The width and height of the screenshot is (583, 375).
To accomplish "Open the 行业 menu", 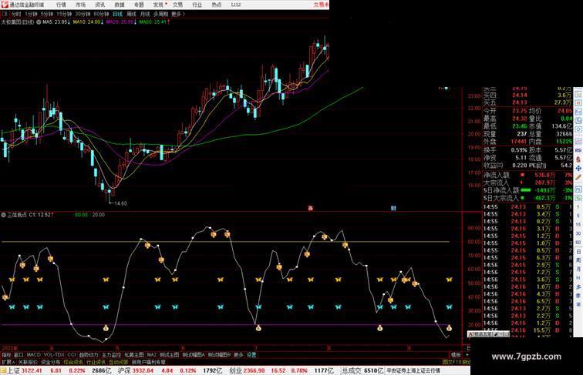I will tap(197, 5).
